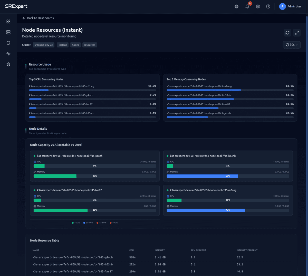Open sidebar Settings gear icon
The width and height of the screenshot is (308, 276).
[8, 64]
